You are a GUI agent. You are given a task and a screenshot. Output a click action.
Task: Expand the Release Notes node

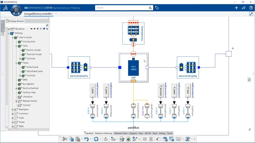pyautogui.click(x=16, y=101)
